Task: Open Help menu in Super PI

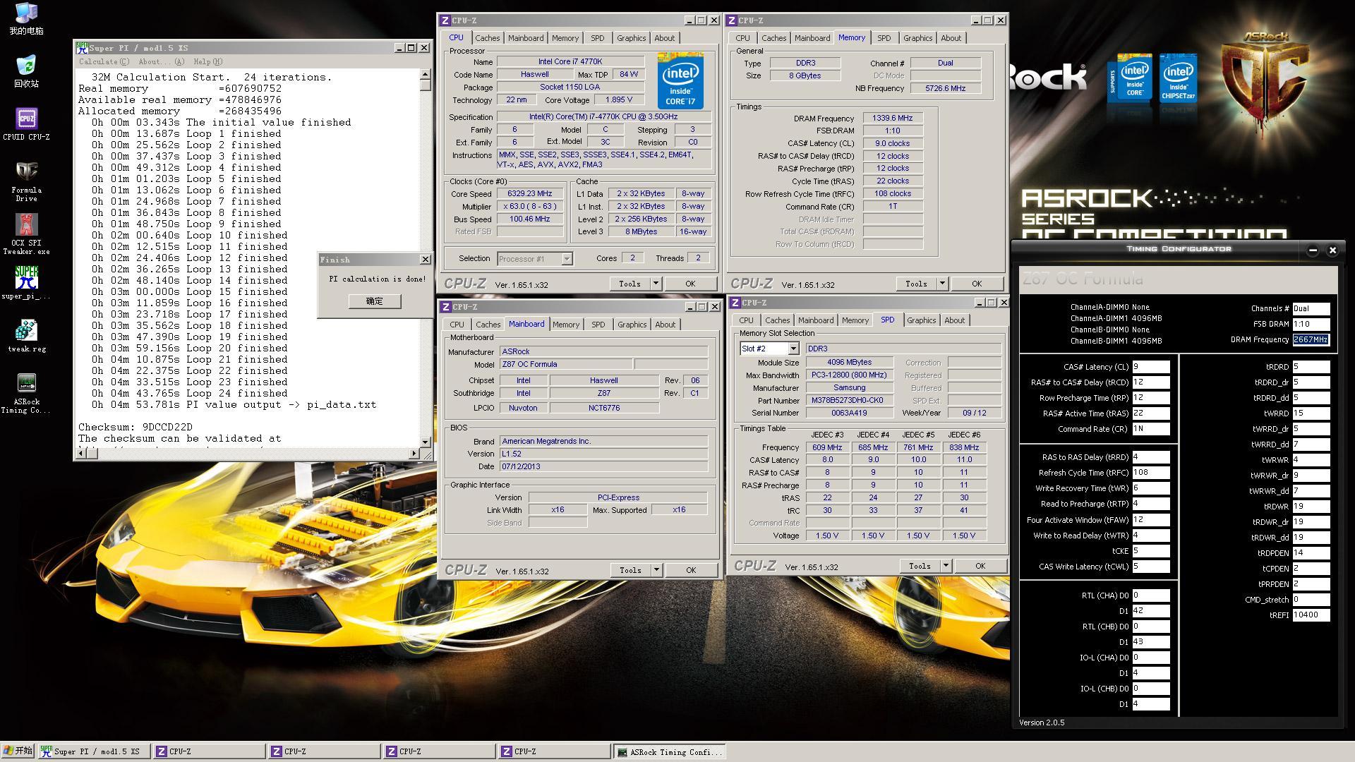Action: tap(208, 62)
